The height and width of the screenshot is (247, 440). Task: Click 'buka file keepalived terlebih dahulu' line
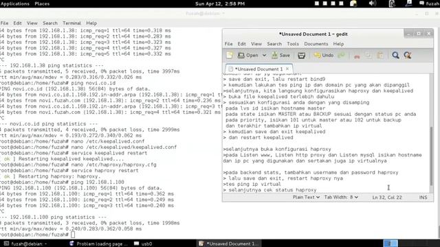click(x=278, y=97)
